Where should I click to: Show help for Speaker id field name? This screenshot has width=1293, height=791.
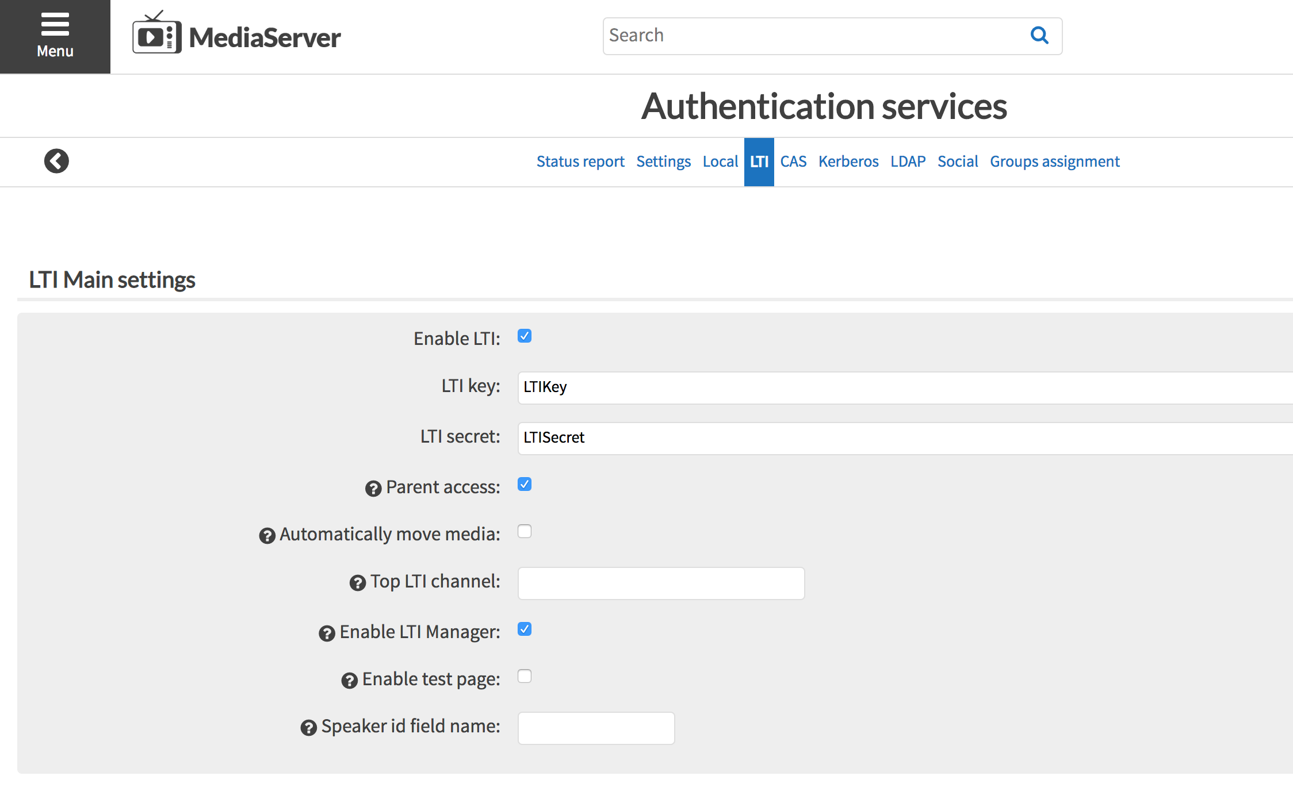(x=309, y=728)
